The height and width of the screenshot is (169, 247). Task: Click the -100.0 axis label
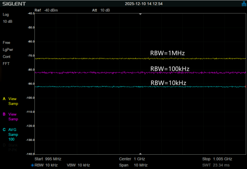(x=30, y=98)
